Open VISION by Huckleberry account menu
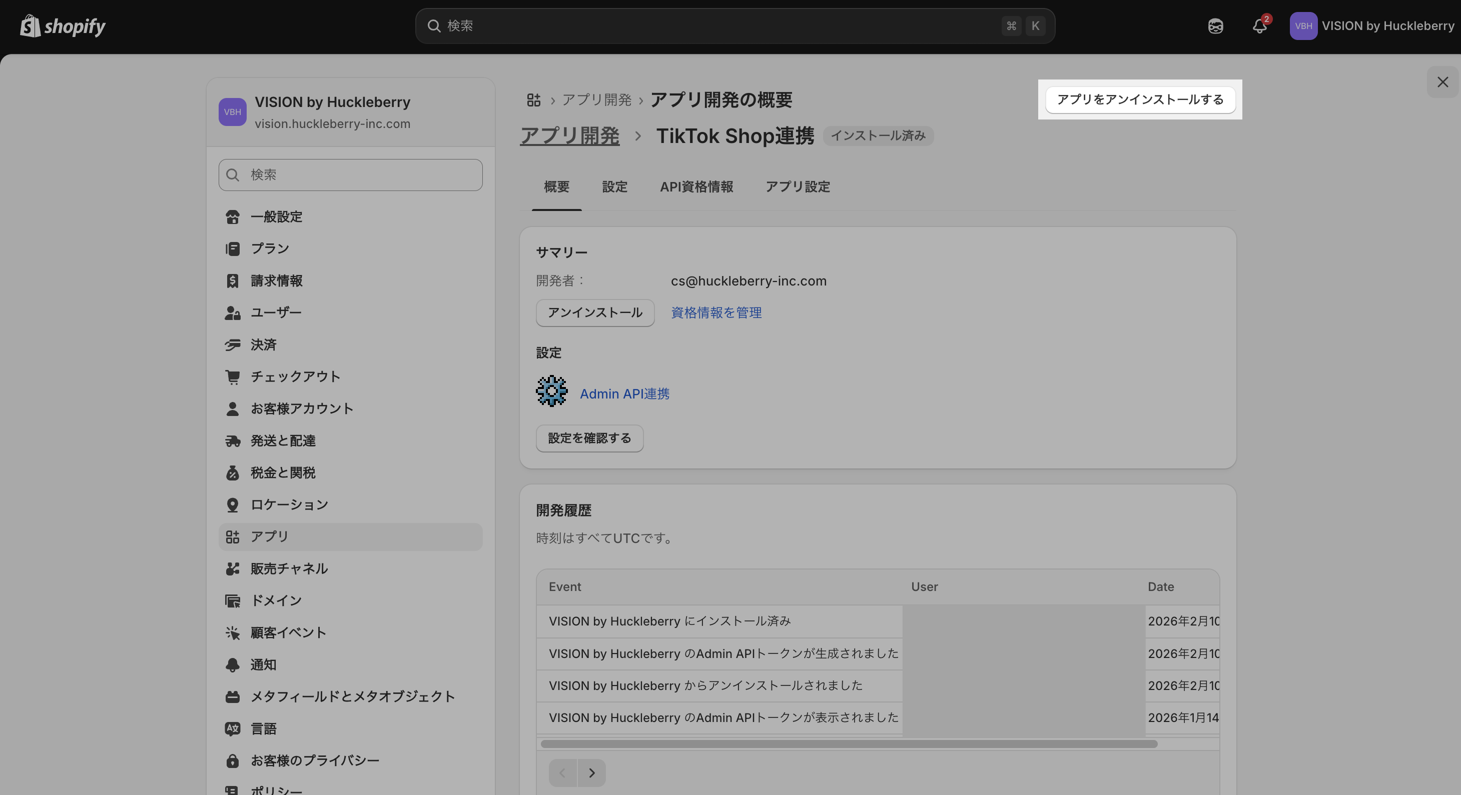1461x795 pixels. pyautogui.click(x=1372, y=26)
